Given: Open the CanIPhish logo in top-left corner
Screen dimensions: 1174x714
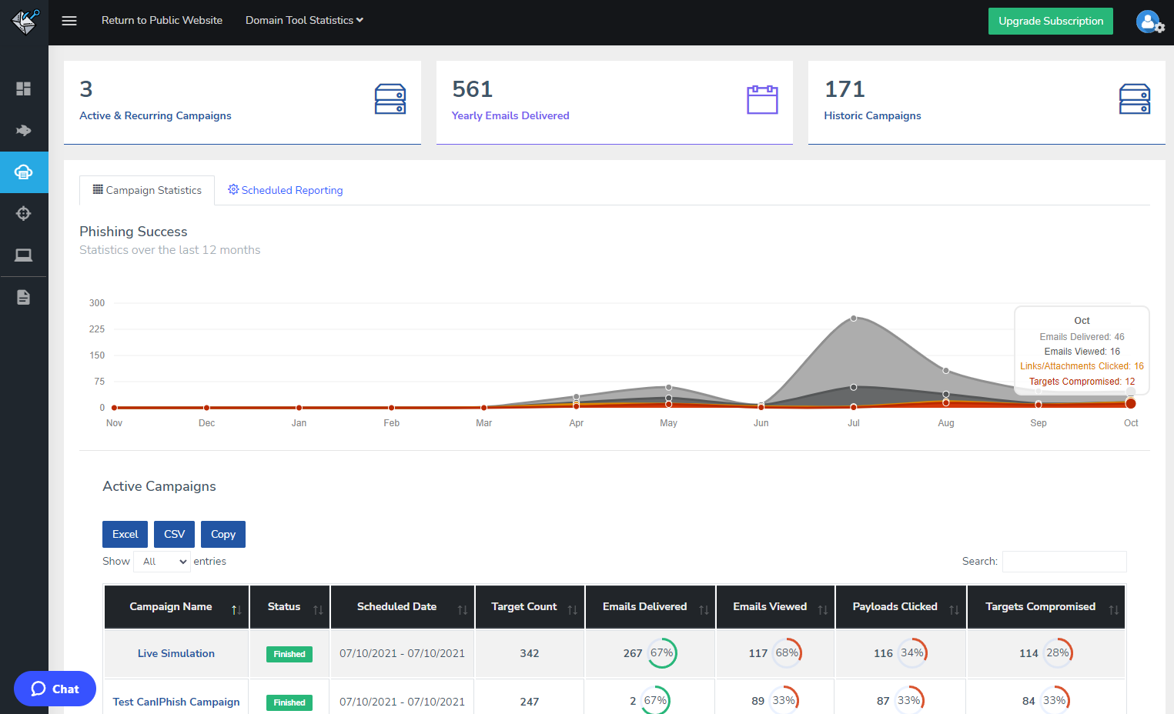Looking at the screenshot, I should (23, 22).
